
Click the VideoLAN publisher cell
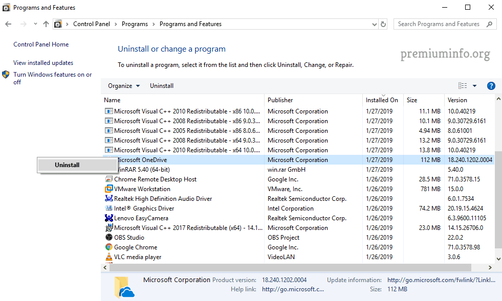pyautogui.click(x=281, y=257)
